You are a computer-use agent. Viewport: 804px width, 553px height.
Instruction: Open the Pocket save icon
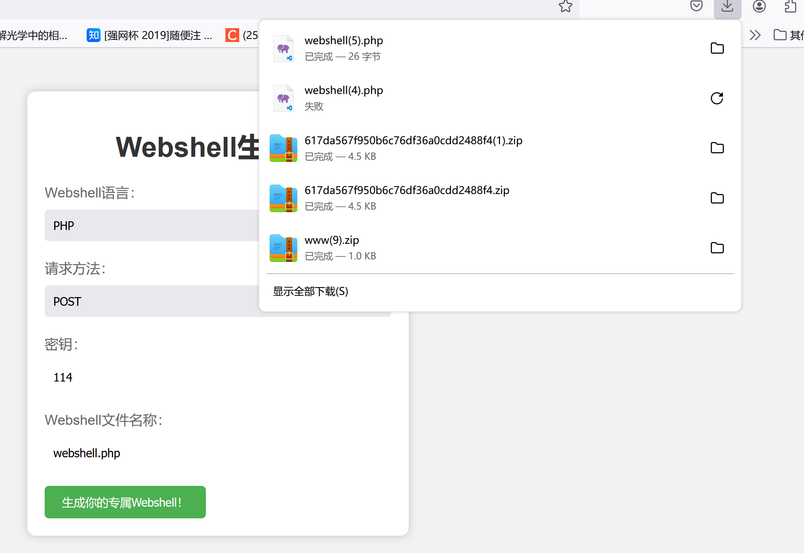click(x=696, y=6)
